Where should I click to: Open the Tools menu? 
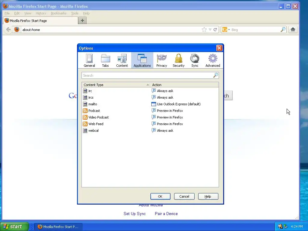75,13
